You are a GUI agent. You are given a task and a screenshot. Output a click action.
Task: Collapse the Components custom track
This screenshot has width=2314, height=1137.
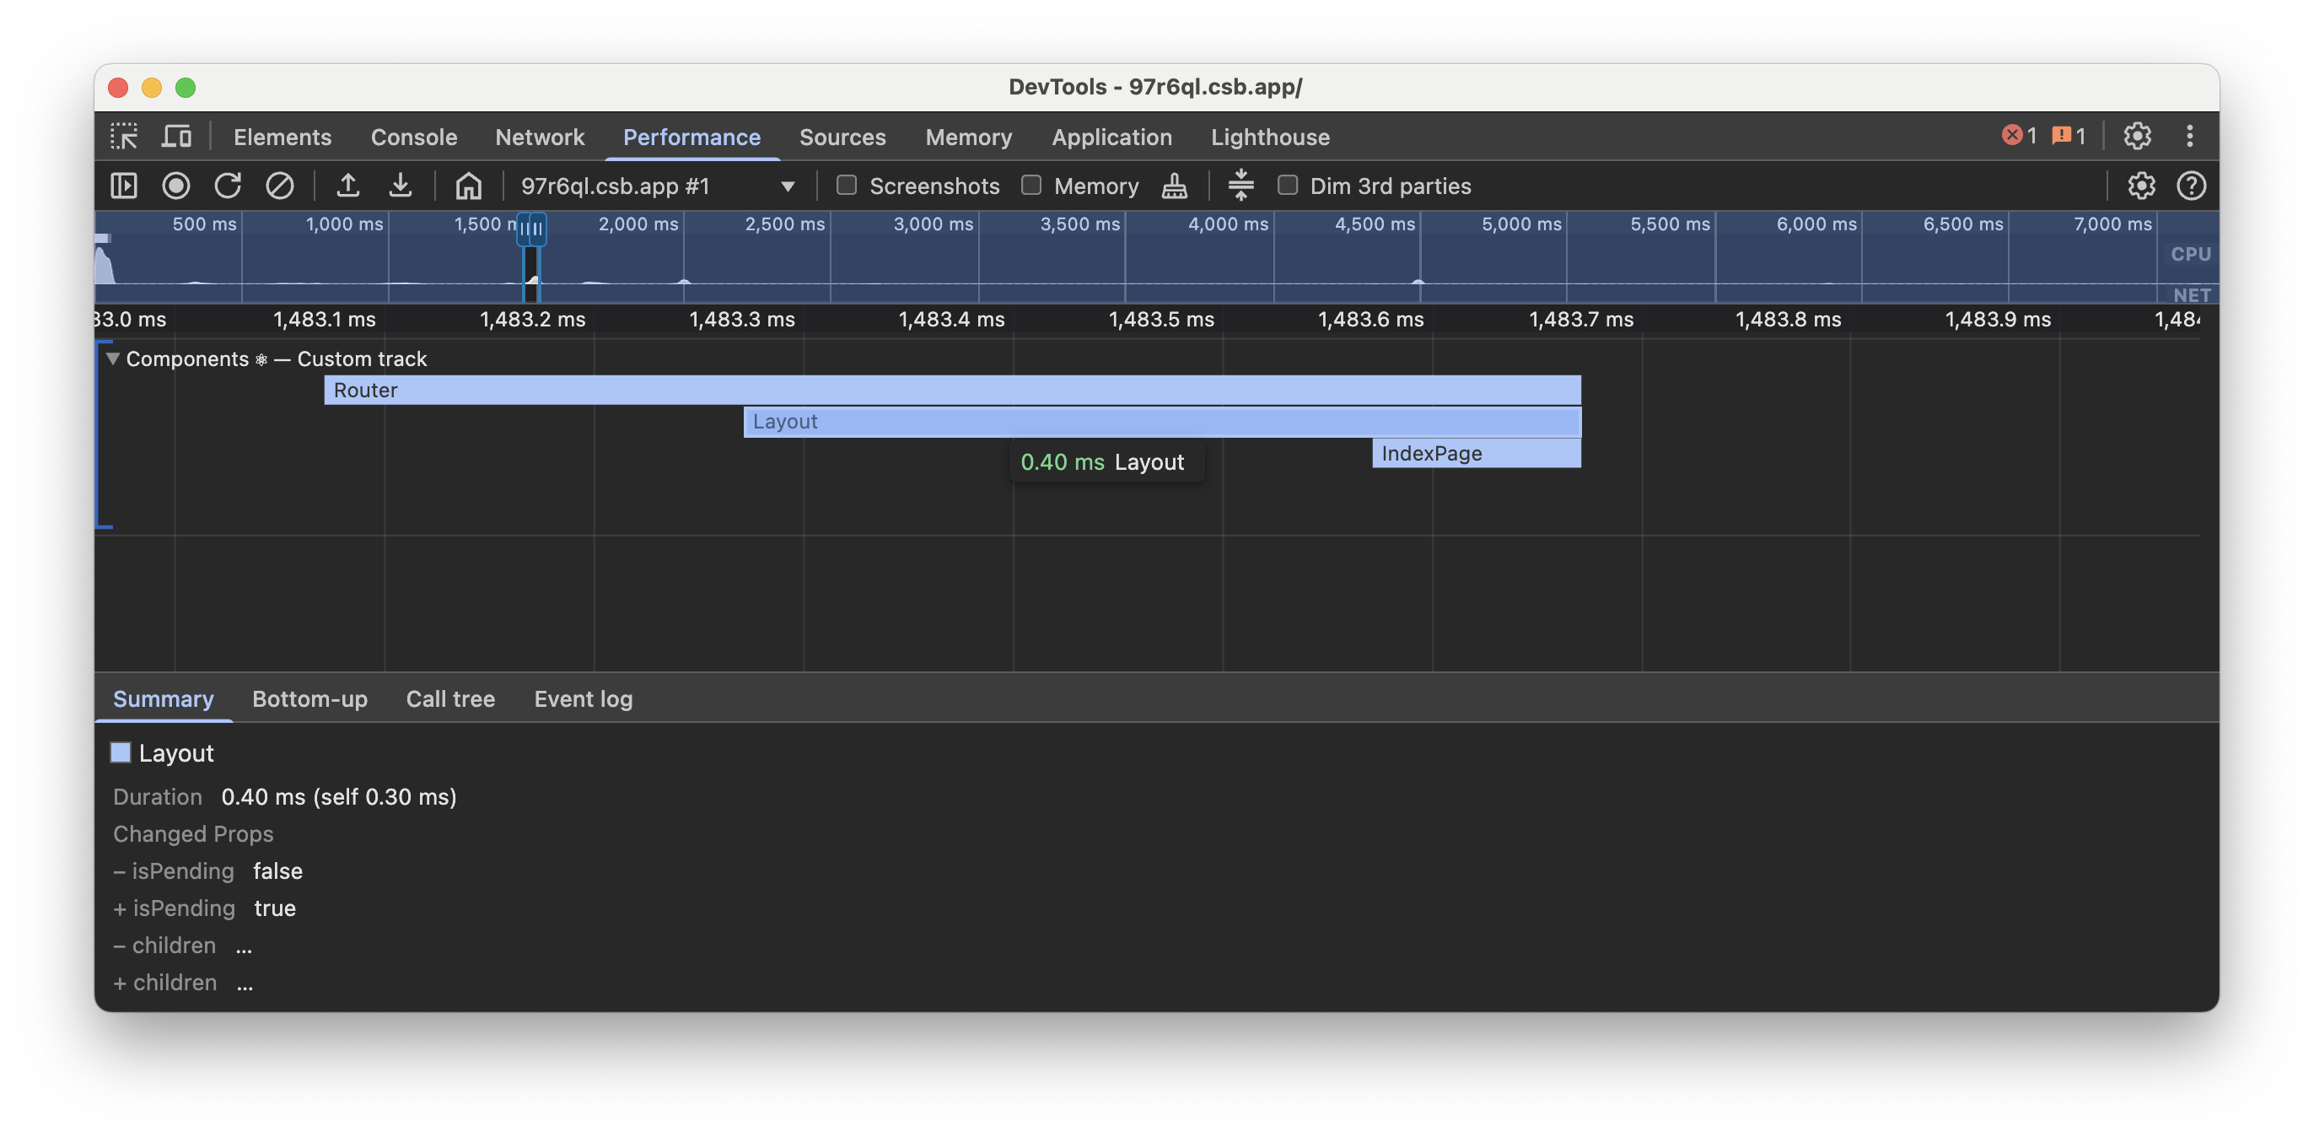pyautogui.click(x=112, y=358)
